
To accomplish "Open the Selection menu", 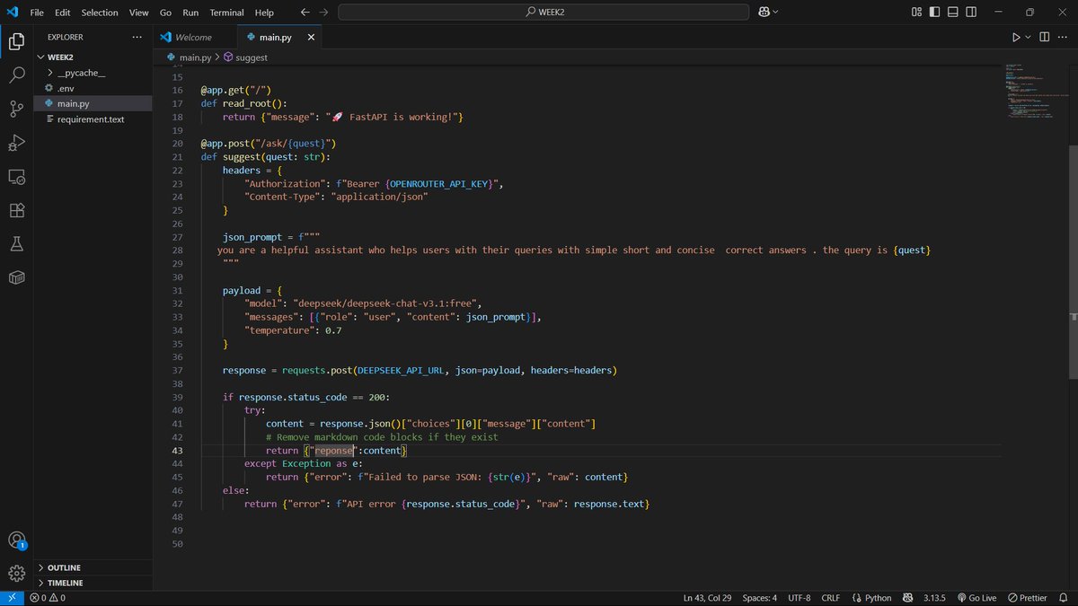I will tap(100, 13).
